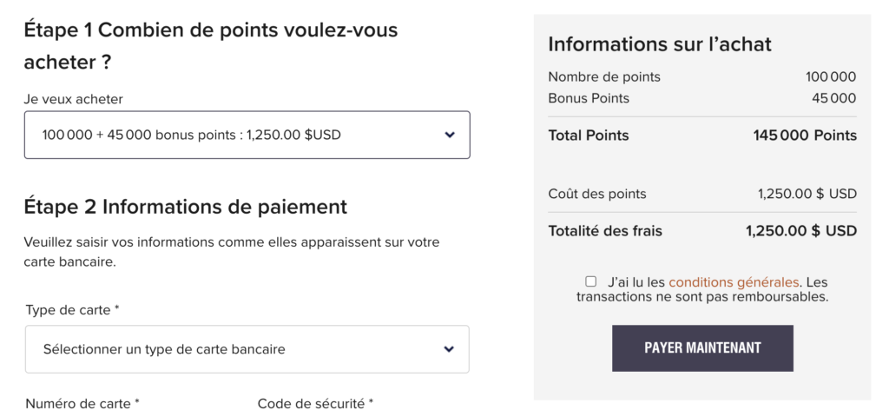Image resolution: width=889 pixels, height=410 pixels.
Task: Click the 'Numéro de carte' label
Action: [82, 403]
